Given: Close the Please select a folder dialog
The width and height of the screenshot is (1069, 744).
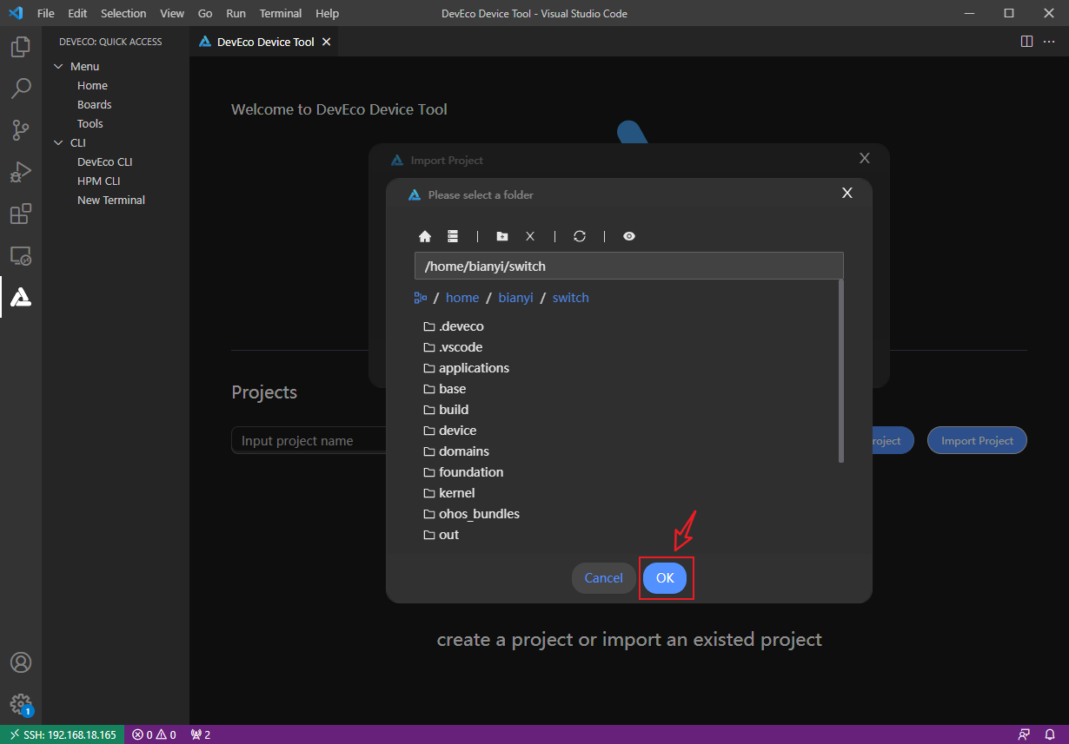Looking at the screenshot, I should [847, 194].
